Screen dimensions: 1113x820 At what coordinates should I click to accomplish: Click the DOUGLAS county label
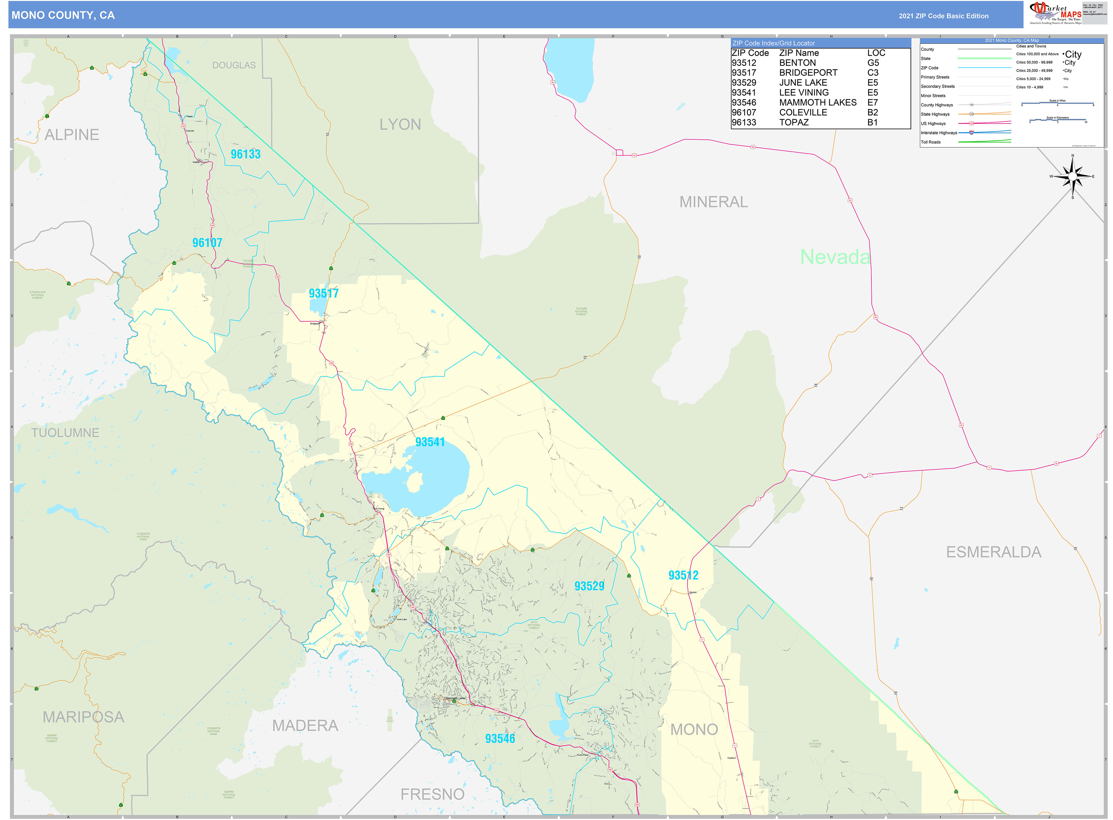(234, 66)
